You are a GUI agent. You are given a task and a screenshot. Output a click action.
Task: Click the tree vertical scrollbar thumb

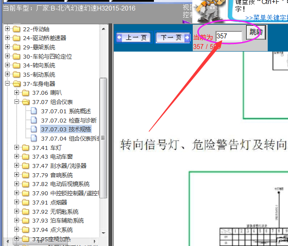(103, 138)
